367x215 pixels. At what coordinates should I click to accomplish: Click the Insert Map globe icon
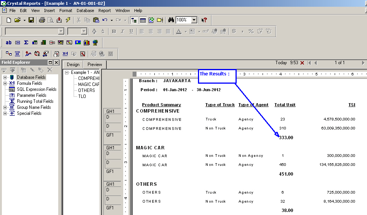(95, 42)
